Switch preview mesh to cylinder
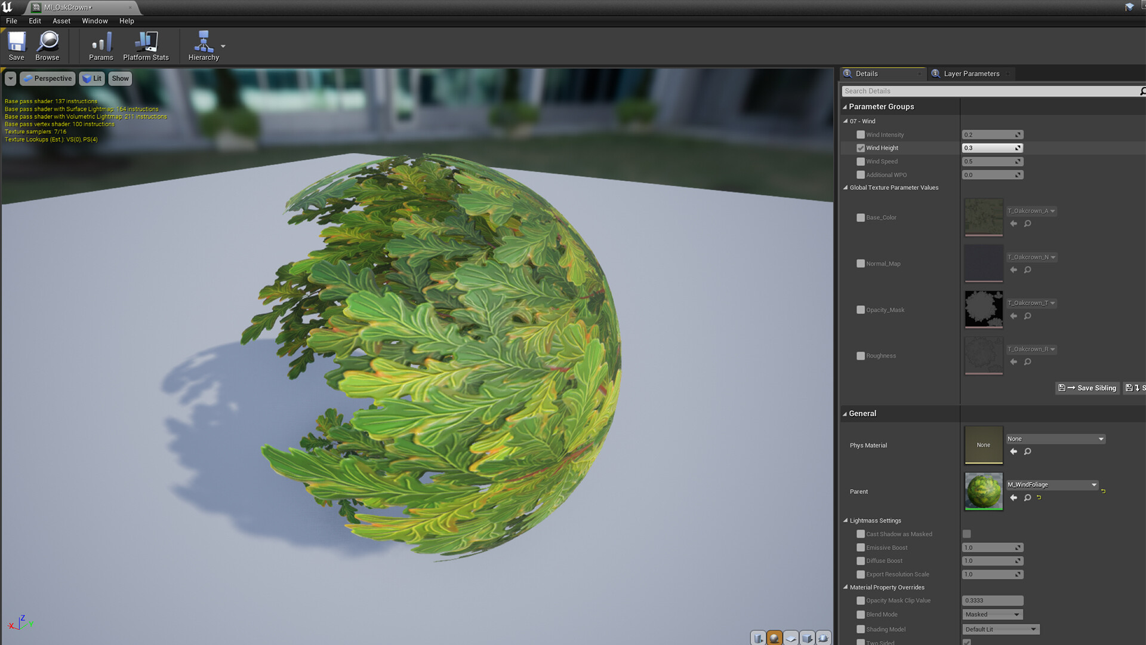Viewport: 1146px width, 645px height. point(759,637)
